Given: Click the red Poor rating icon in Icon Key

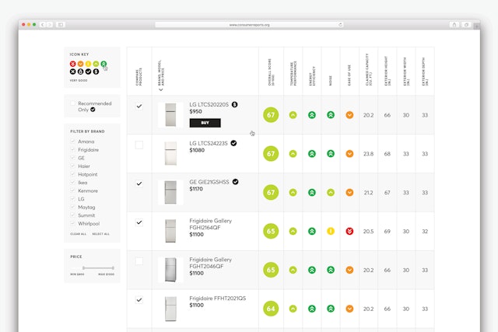Looking at the screenshot, I should click(x=72, y=64).
